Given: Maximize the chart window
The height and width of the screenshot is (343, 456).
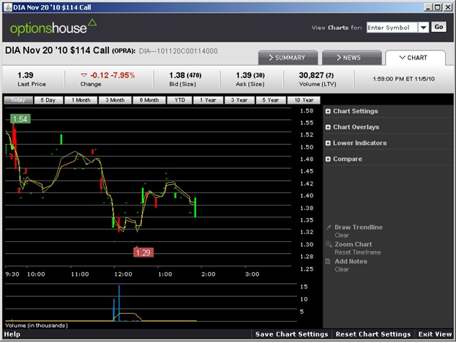Looking at the screenshot, I should [x=437, y=7].
